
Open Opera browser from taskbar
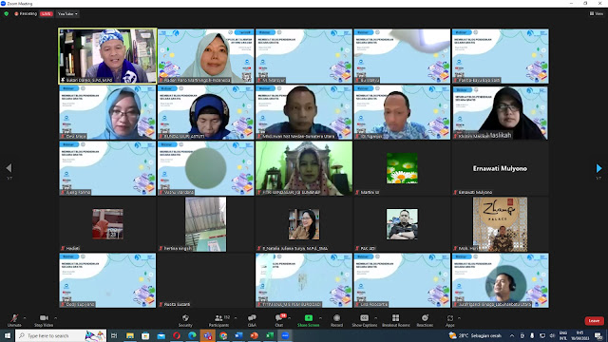pyautogui.click(x=177, y=335)
